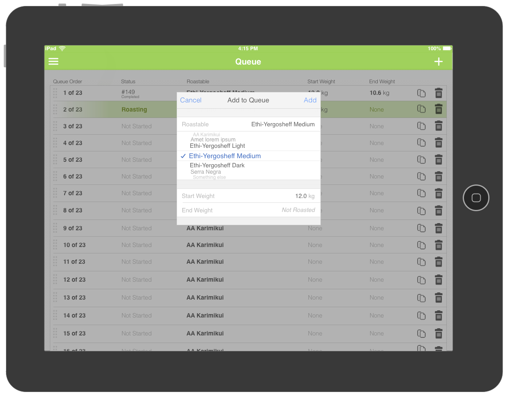The height and width of the screenshot is (396, 507).
Task: Tap the plus icon to add a roast
Action: click(438, 61)
